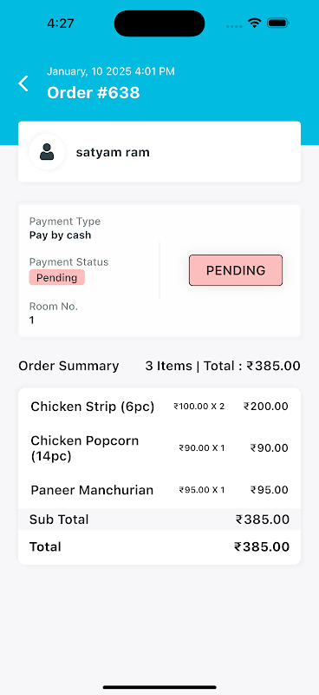Tap the Wi-Fi status icon
Viewport: 319px width, 695px height.
[254, 23]
